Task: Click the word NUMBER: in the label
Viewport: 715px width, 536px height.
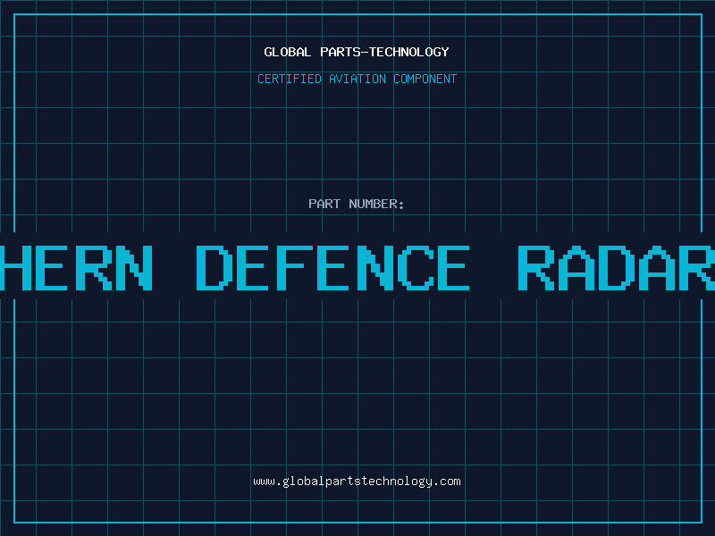Action: click(376, 204)
